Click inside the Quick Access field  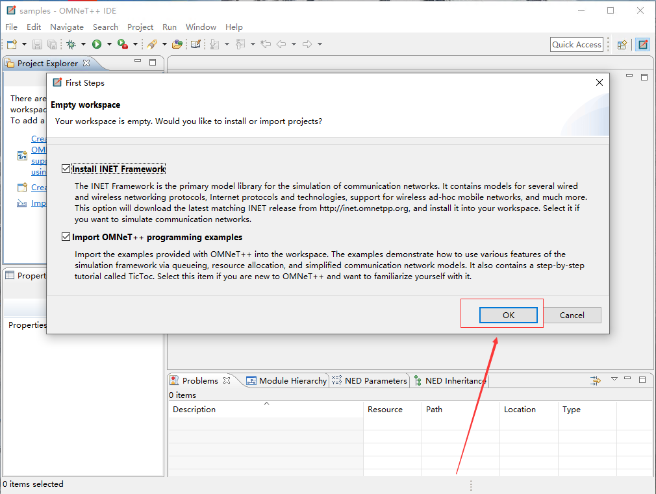pos(577,44)
